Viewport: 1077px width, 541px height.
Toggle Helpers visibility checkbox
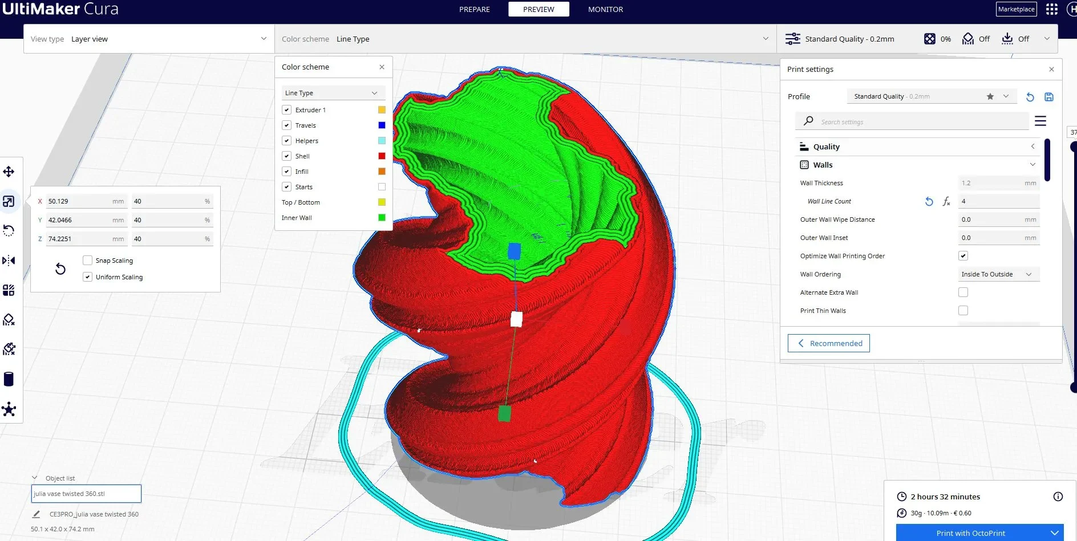pos(287,141)
